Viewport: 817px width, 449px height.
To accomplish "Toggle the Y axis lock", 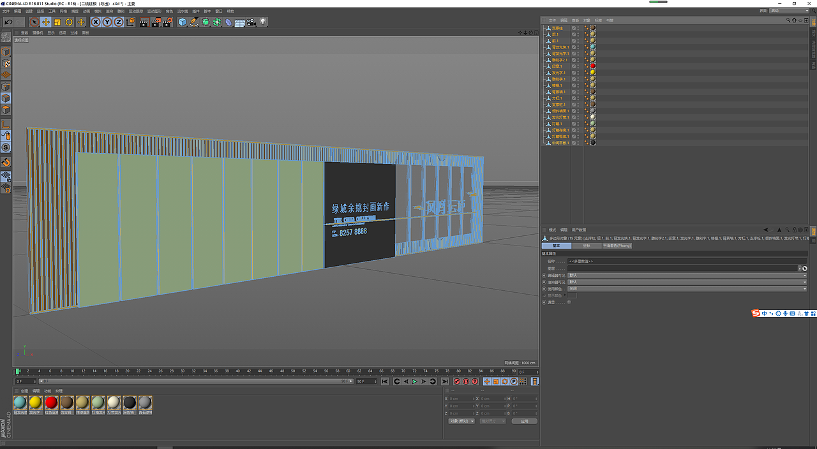I will click(107, 22).
